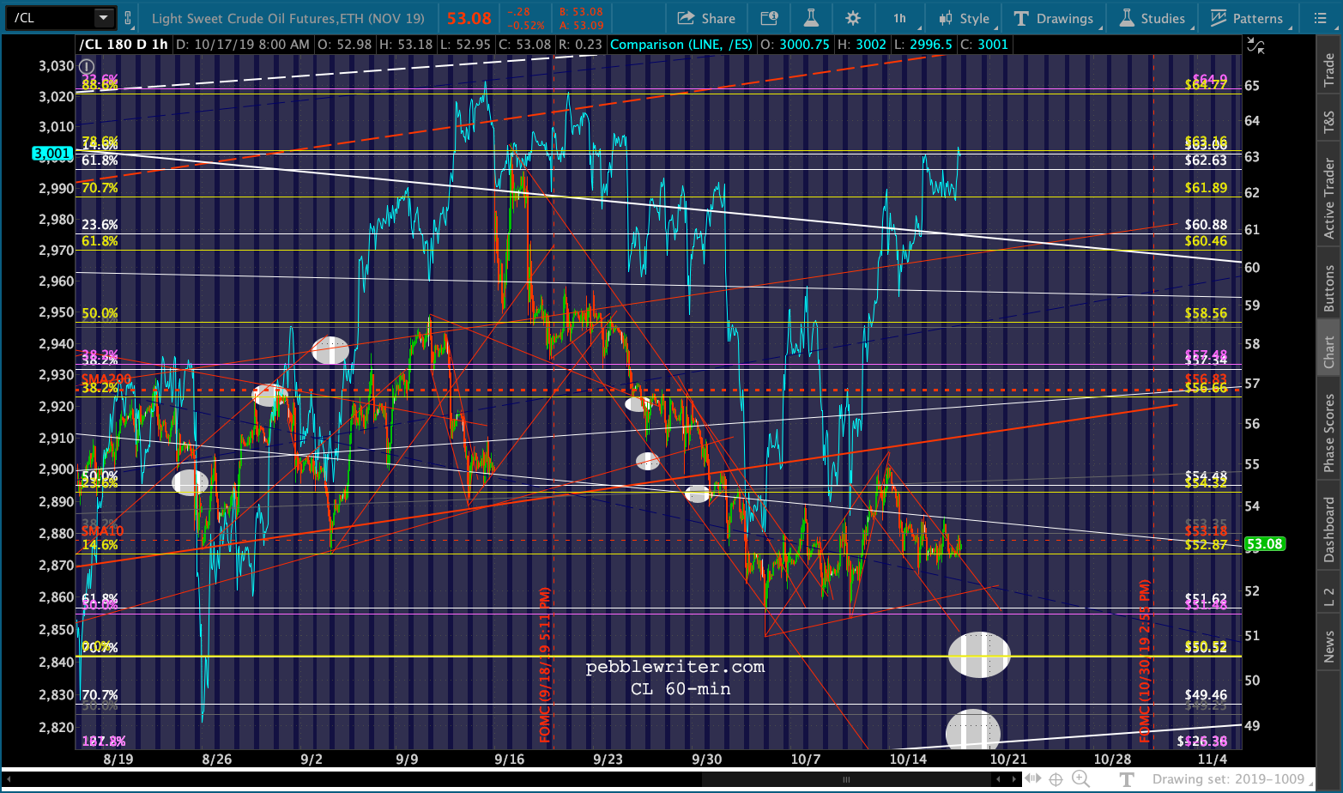
Task: Click the symbol link clip icon
Action: click(x=128, y=17)
